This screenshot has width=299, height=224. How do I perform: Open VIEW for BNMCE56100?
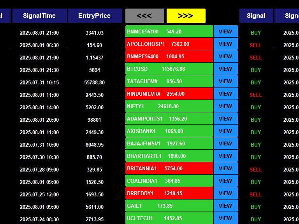[226, 31]
